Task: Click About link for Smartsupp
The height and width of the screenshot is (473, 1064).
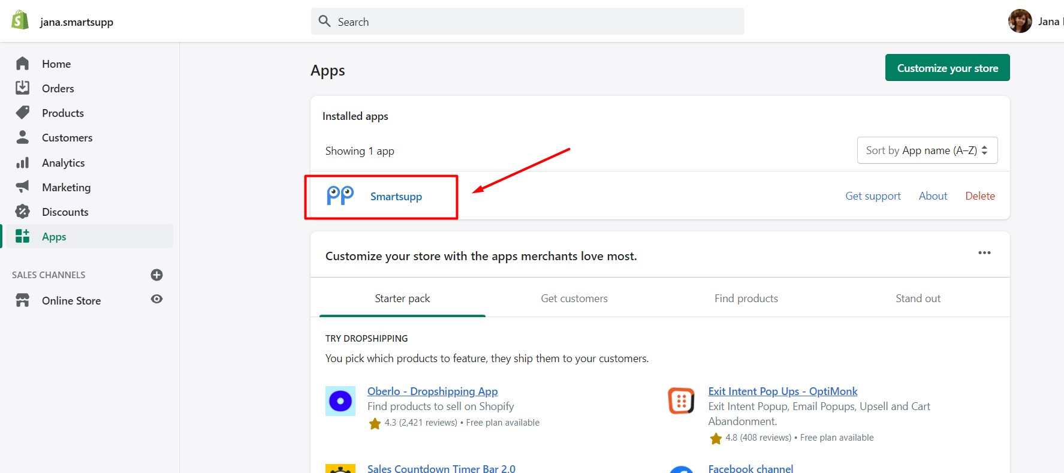Action: [x=933, y=196]
